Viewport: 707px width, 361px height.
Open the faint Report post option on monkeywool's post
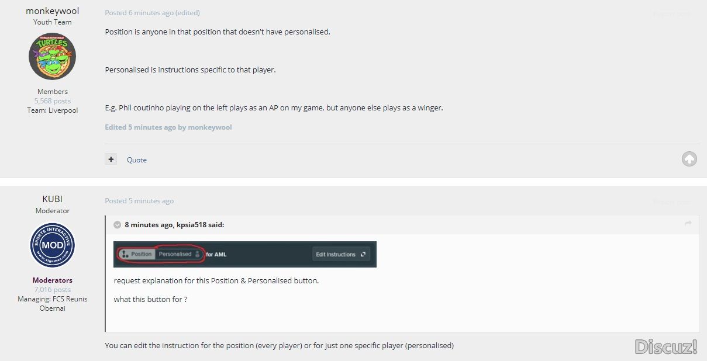point(671,13)
